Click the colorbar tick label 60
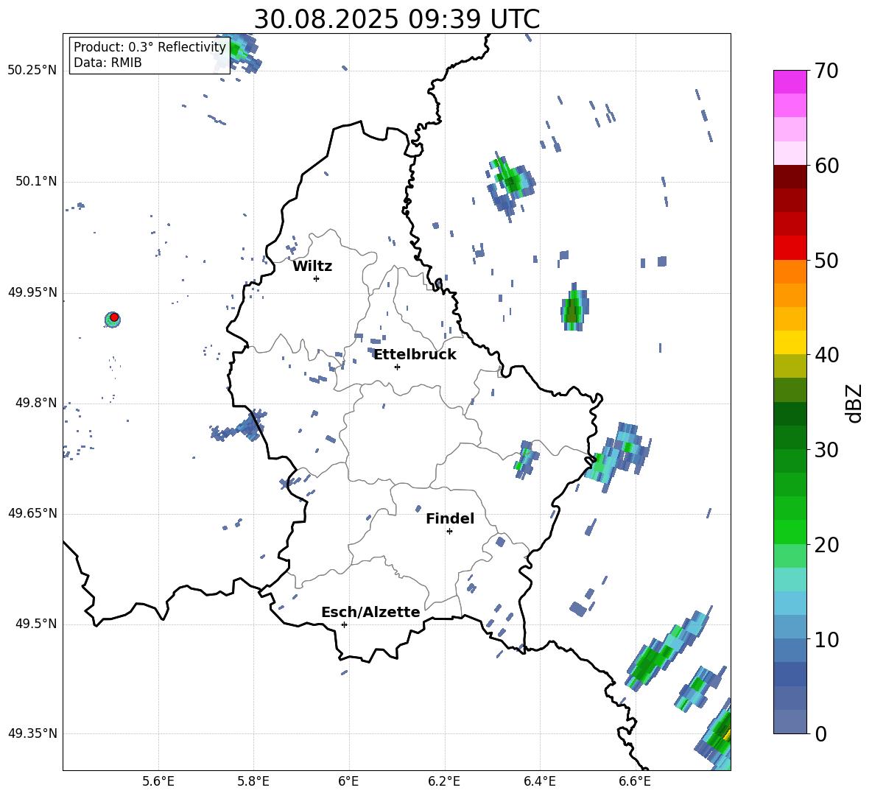 [x=827, y=166]
